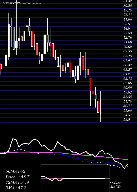137x192 pixels.
Task: Click the 12MA : 57.9 readout
Action: click(x=17, y=182)
